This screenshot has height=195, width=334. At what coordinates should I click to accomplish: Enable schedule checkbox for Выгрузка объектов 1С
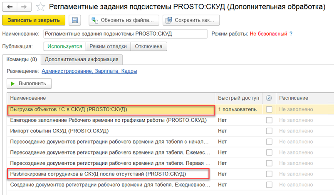pos(269,109)
